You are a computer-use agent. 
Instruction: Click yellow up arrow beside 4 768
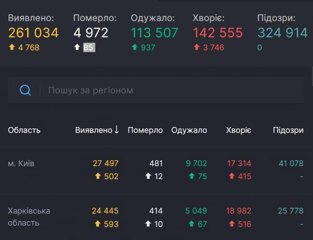[x=12, y=48]
